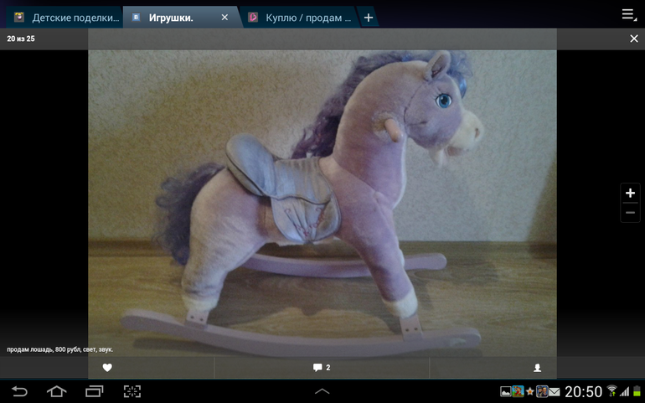Open the Куплю / продам browser tab
645x403 pixels.
click(300, 18)
